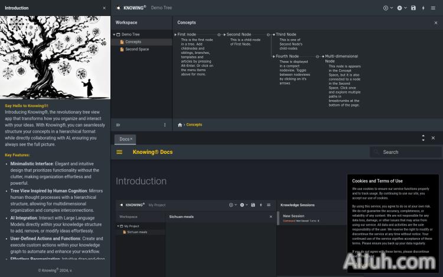Click the Concepts breadcrumb link
The width and height of the screenshot is (443, 277).
(x=194, y=125)
